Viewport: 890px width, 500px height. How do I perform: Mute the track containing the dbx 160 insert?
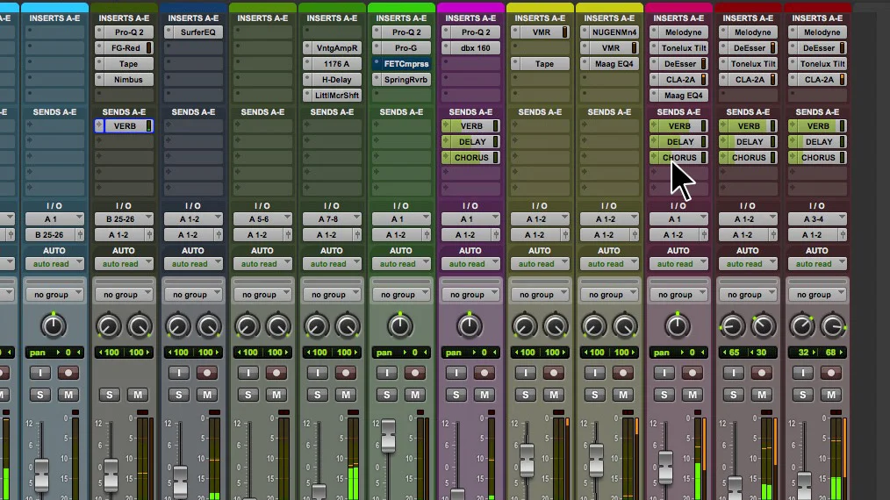484,395
